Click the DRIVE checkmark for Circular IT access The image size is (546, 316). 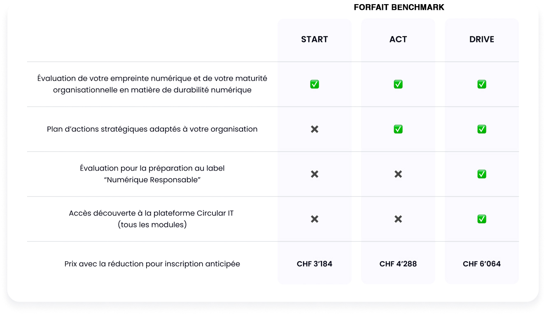[x=482, y=219]
